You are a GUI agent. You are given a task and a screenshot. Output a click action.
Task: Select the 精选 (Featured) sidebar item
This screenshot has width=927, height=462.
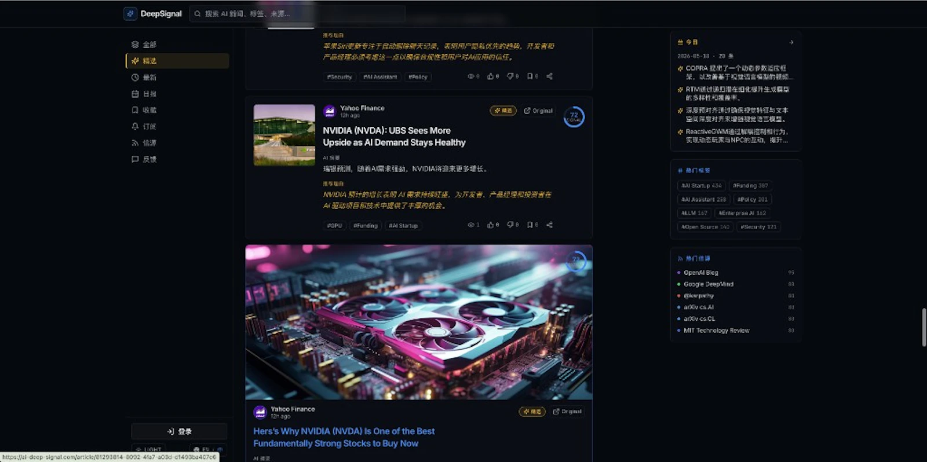click(x=177, y=61)
